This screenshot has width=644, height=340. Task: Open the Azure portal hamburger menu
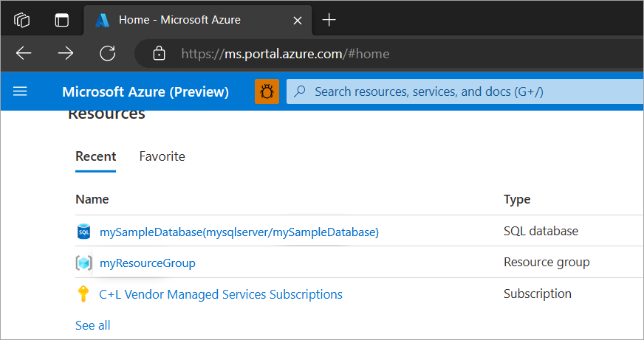click(x=20, y=91)
